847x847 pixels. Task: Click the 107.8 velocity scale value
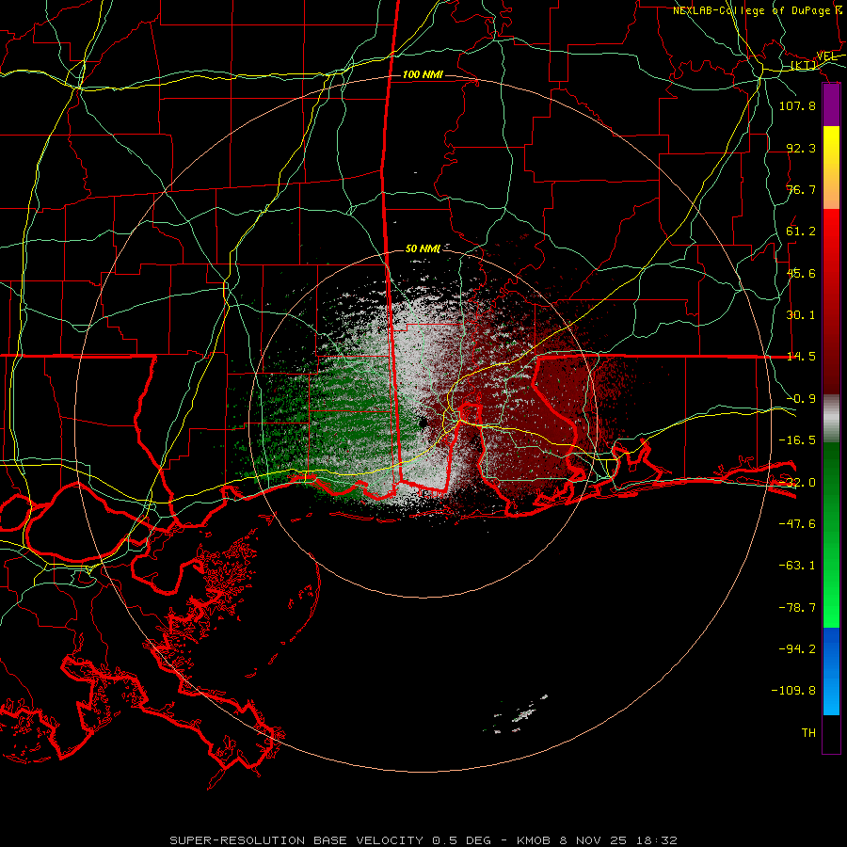click(797, 105)
